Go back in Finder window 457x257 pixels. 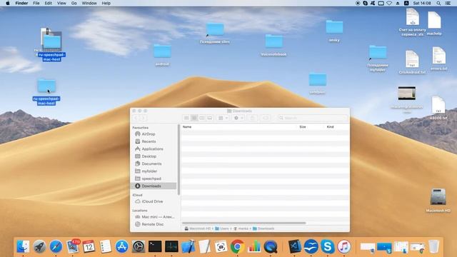point(136,118)
